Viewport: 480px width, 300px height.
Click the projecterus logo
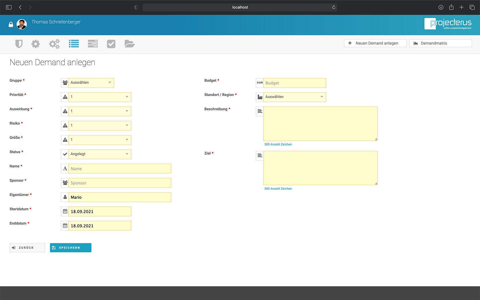coord(448,24)
